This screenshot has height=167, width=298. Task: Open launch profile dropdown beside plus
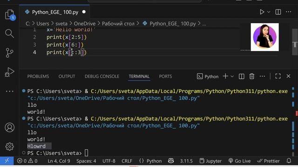[232, 76]
